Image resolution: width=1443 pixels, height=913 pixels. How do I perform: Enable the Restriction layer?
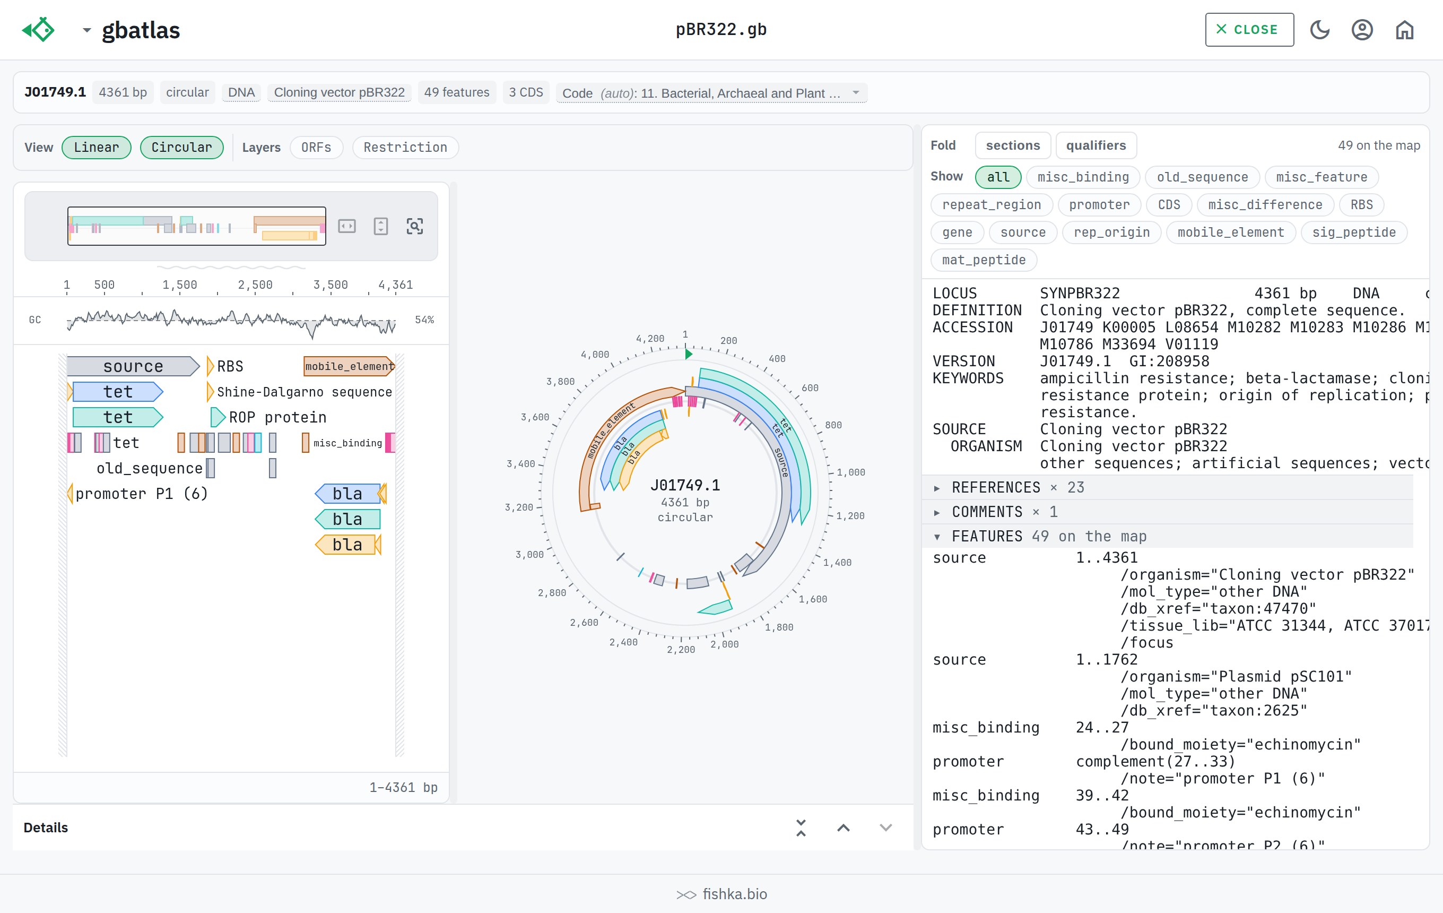click(x=405, y=148)
